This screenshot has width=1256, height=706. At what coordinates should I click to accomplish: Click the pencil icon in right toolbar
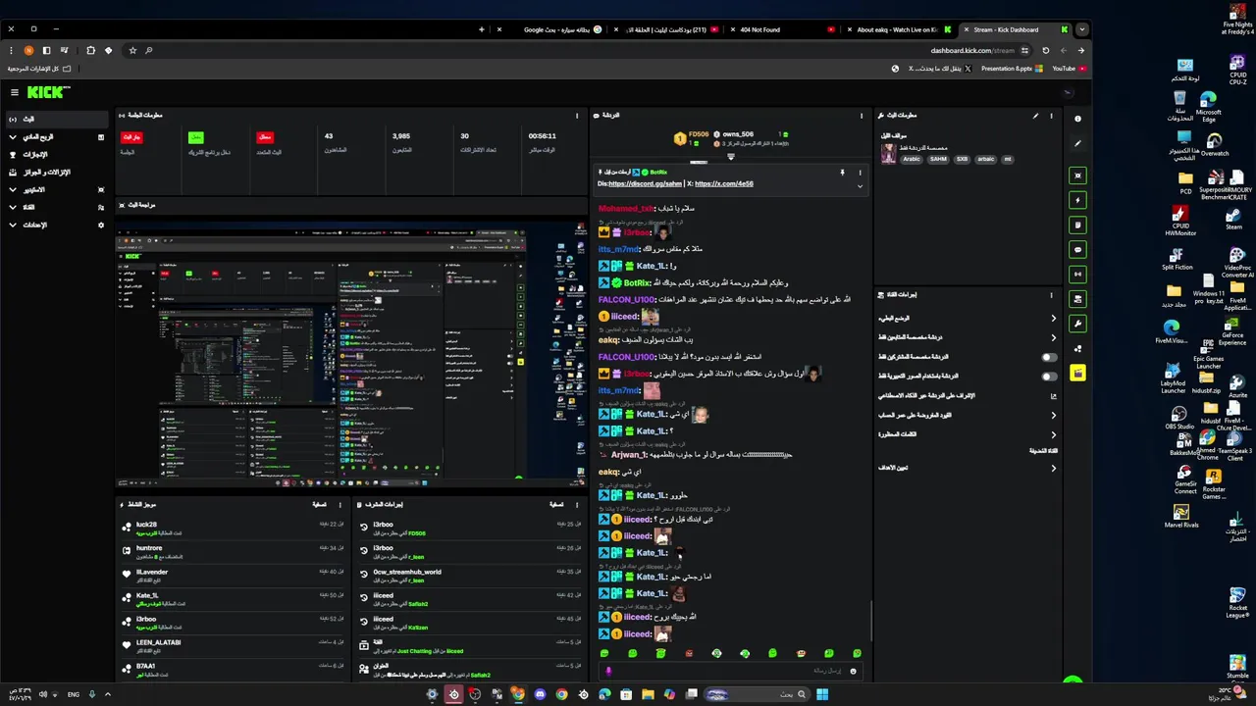click(1077, 143)
